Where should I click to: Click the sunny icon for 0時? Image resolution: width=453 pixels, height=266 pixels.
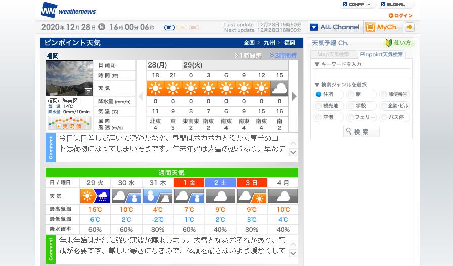coord(191,88)
